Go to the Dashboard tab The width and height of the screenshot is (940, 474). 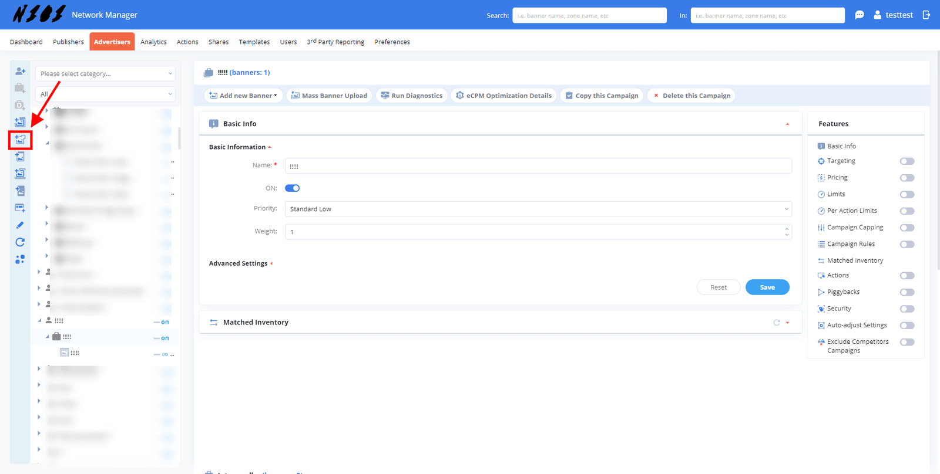26,42
